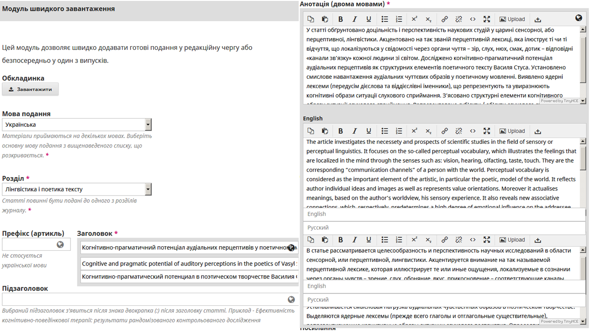
Task: Click insert link icon in top Анотація editor
Action: 444,19
